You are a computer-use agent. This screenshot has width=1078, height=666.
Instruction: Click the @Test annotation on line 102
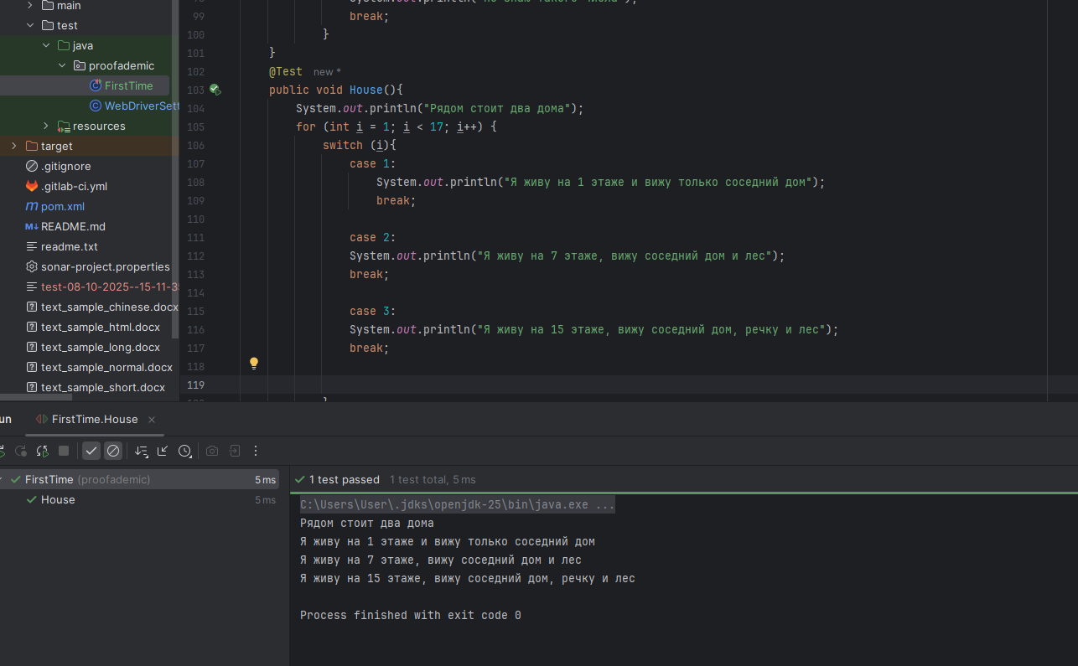coord(286,71)
